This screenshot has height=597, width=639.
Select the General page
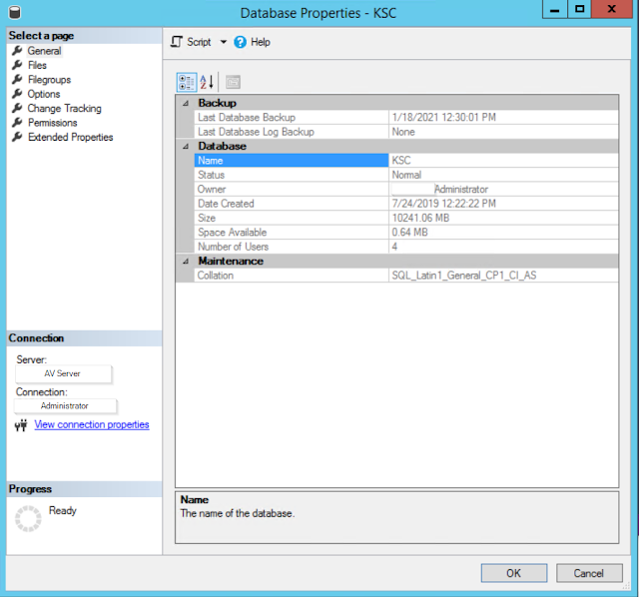44,51
